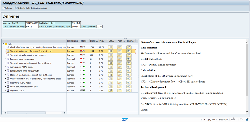Click document icon beside Archiving exit / BAdi check
This screenshot has height=122, width=250.
click(8, 67)
